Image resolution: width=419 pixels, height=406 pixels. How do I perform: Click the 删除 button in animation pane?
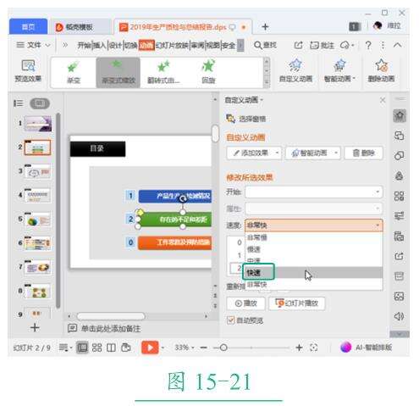point(363,153)
